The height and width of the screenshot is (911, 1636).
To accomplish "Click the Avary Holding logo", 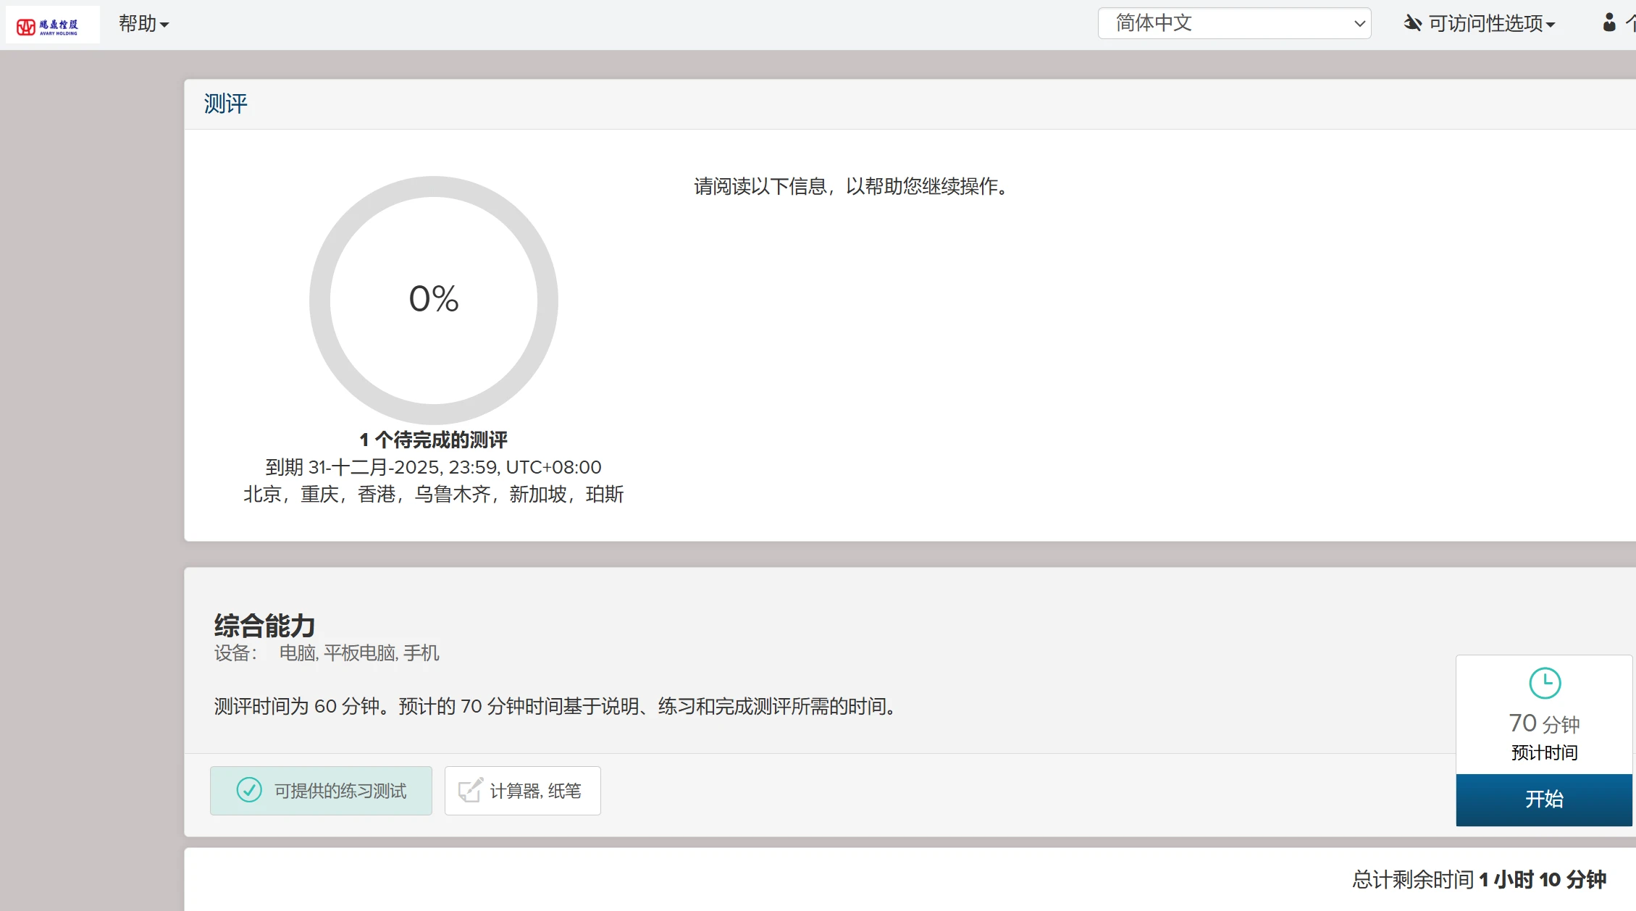I will tap(52, 25).
